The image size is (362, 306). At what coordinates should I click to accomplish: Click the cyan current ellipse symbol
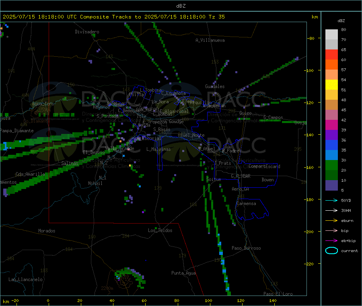(331, 251)
